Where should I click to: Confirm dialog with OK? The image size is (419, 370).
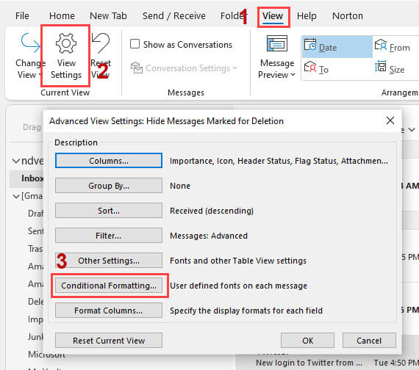[x=307, y=341]
